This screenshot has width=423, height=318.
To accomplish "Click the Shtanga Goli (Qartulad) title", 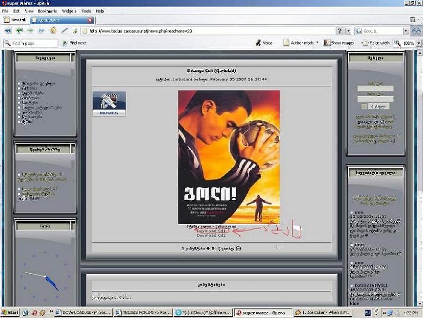I will click(211, 71).
